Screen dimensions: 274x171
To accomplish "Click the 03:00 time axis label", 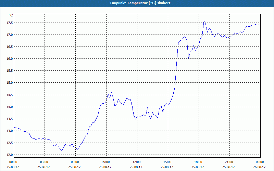I will [x=45, y=162].
